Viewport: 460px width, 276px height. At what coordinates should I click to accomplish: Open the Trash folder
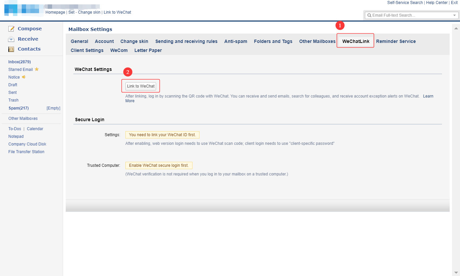tap(13, 100)
